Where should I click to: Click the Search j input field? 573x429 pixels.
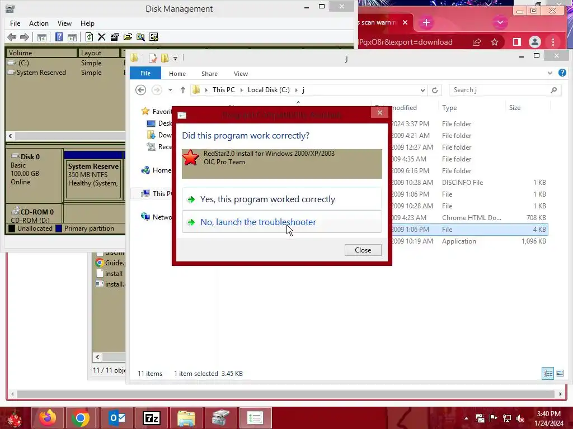pos(505,90)
